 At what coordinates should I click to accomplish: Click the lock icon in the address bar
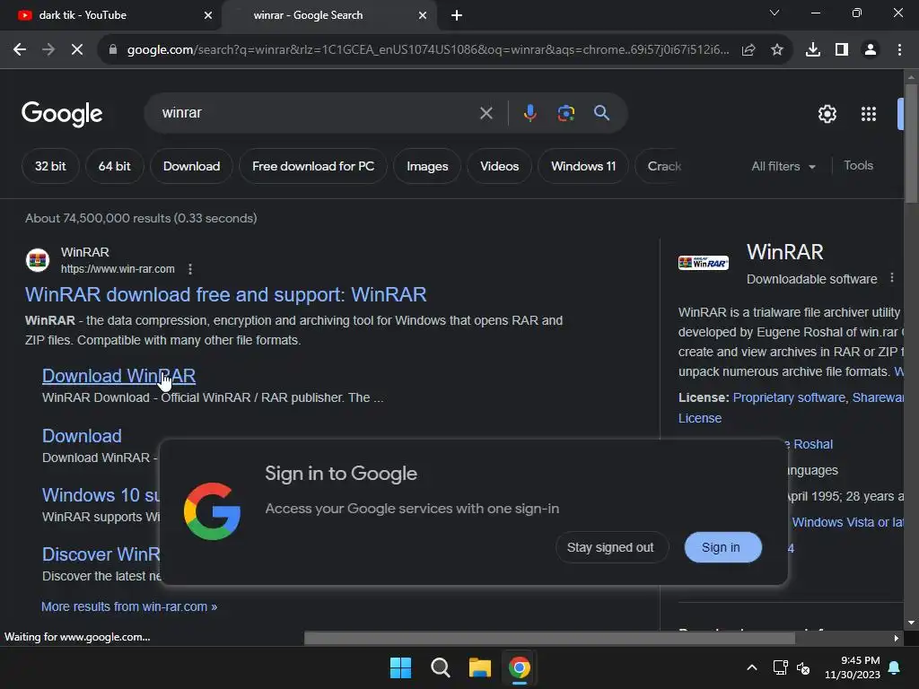113,50
